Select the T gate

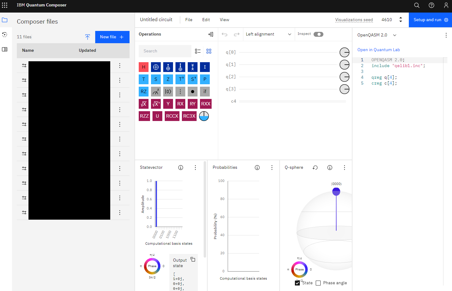(144, 79)
